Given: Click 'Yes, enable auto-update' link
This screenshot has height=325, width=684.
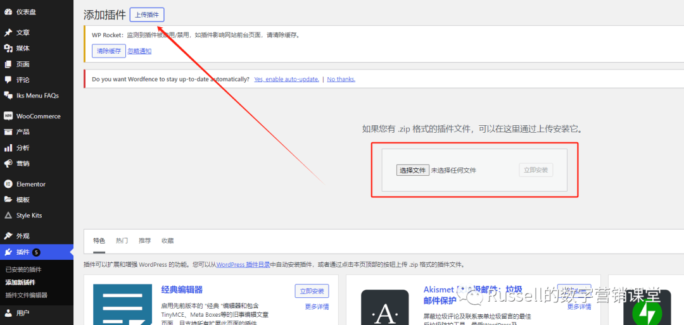Looking at the screenshot, I should click(286, 79).
